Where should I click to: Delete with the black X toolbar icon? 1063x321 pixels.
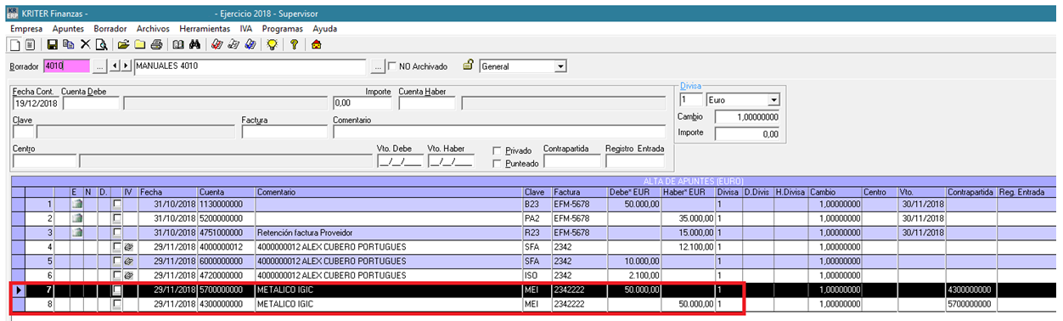pyautogui.click(x=85, y=44)
